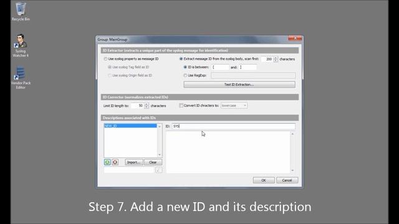Open Syslog Watcher 4 desktop shortcut
This screenshot has width=399, height=224.
click(x=21, y=45)
